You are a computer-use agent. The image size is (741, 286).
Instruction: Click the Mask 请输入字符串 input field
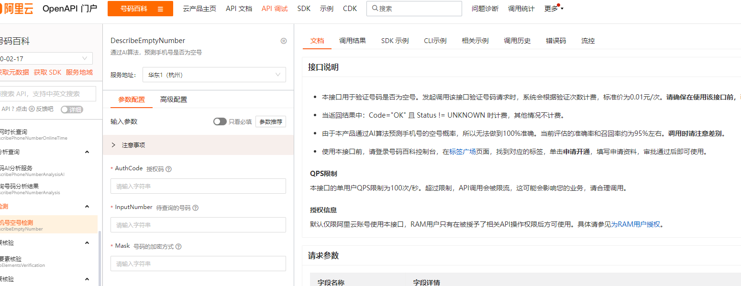(x=198, y=264)
